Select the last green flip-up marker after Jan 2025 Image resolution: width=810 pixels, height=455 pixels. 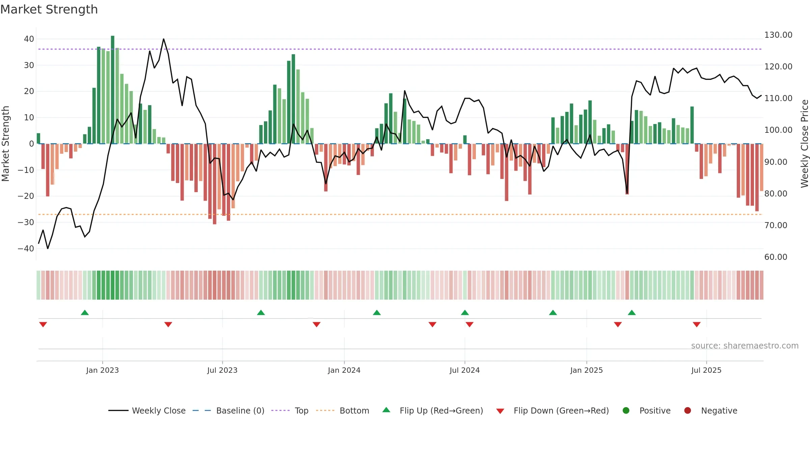[x=632, y=312]
